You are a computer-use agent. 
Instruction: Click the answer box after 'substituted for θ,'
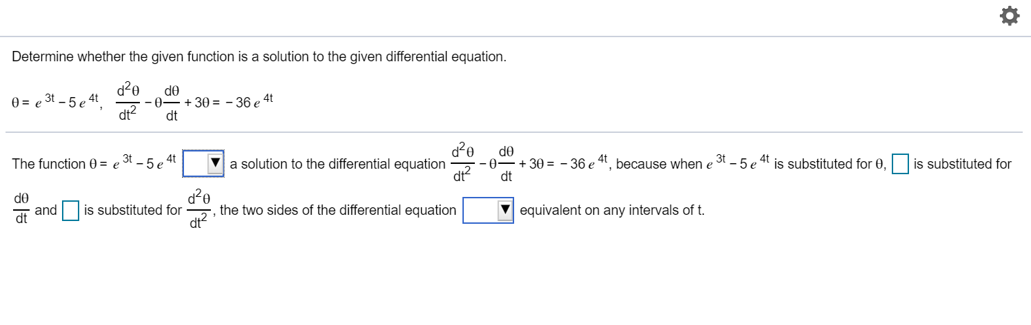[900, 164]
